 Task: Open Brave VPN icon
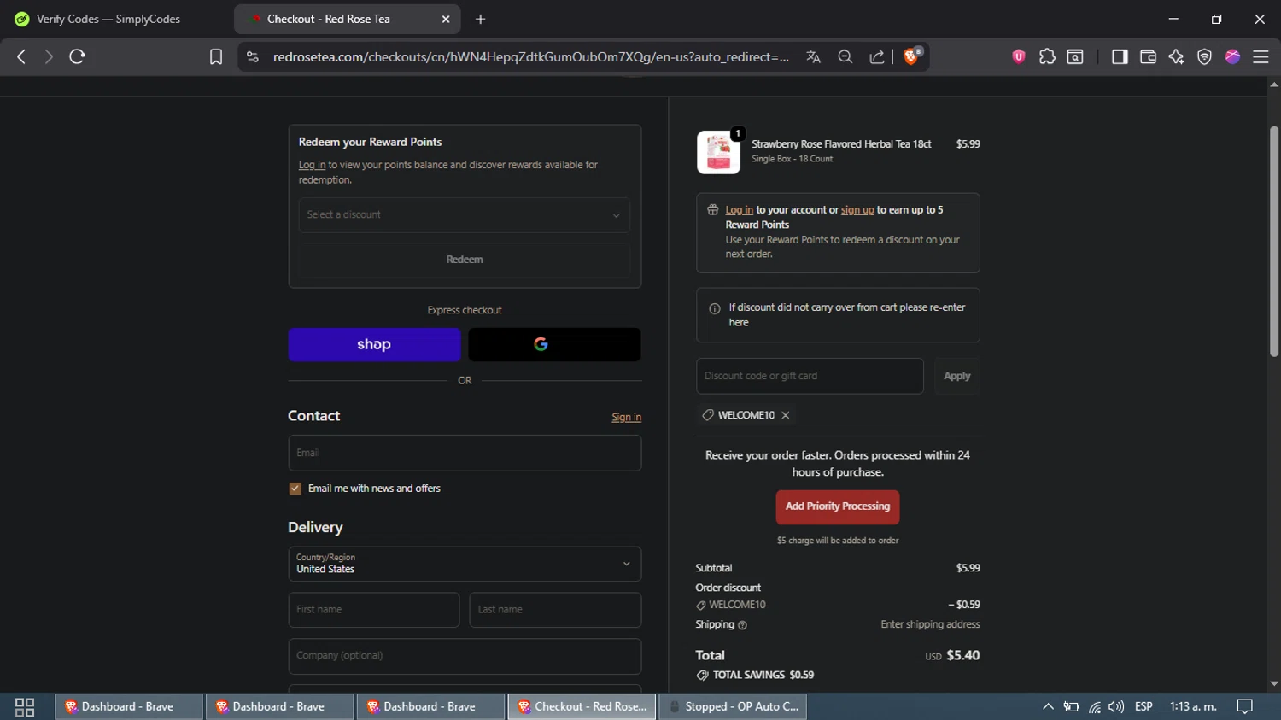click(x=1204, y=56)
